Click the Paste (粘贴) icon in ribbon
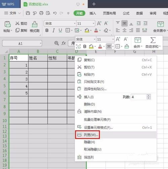 (x=7, y=24)
